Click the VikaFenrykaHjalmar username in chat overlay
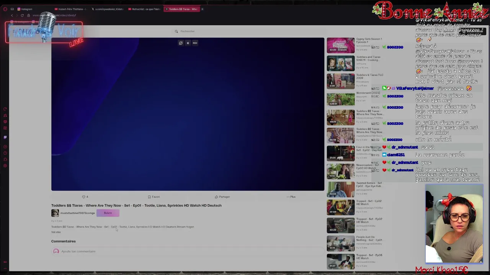Image resolution: width=490 pixels, height=275 pixels. [415, 89]
